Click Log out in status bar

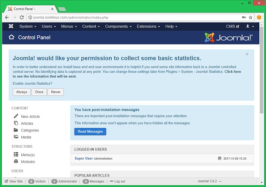[120, 181]
